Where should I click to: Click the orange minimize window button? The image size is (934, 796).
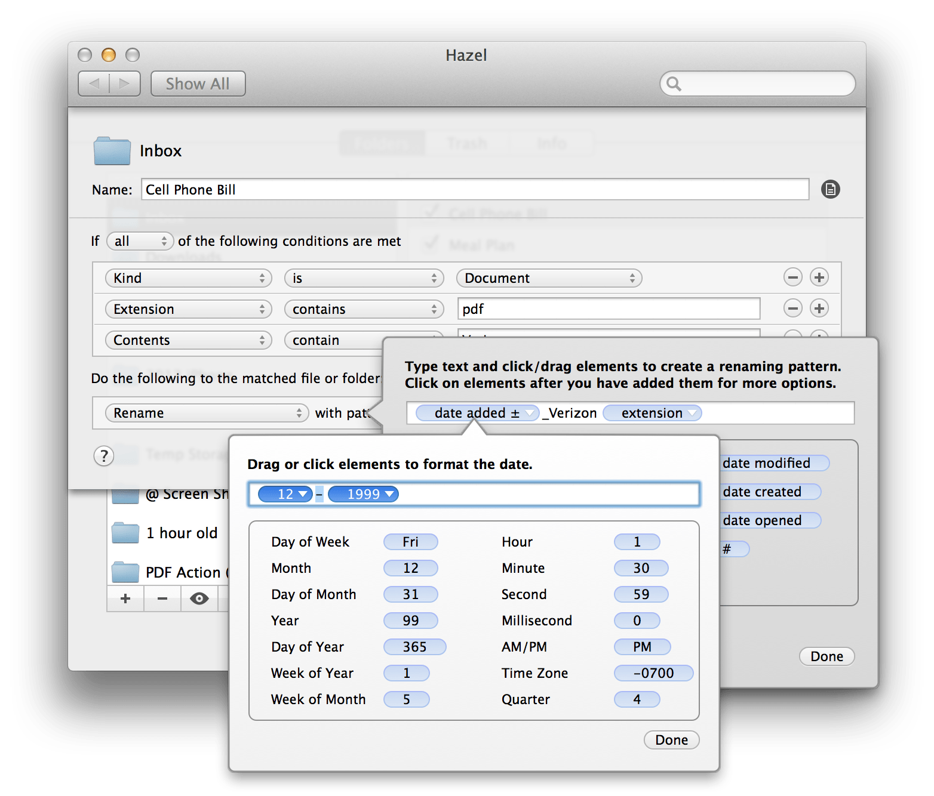[109, 55]
